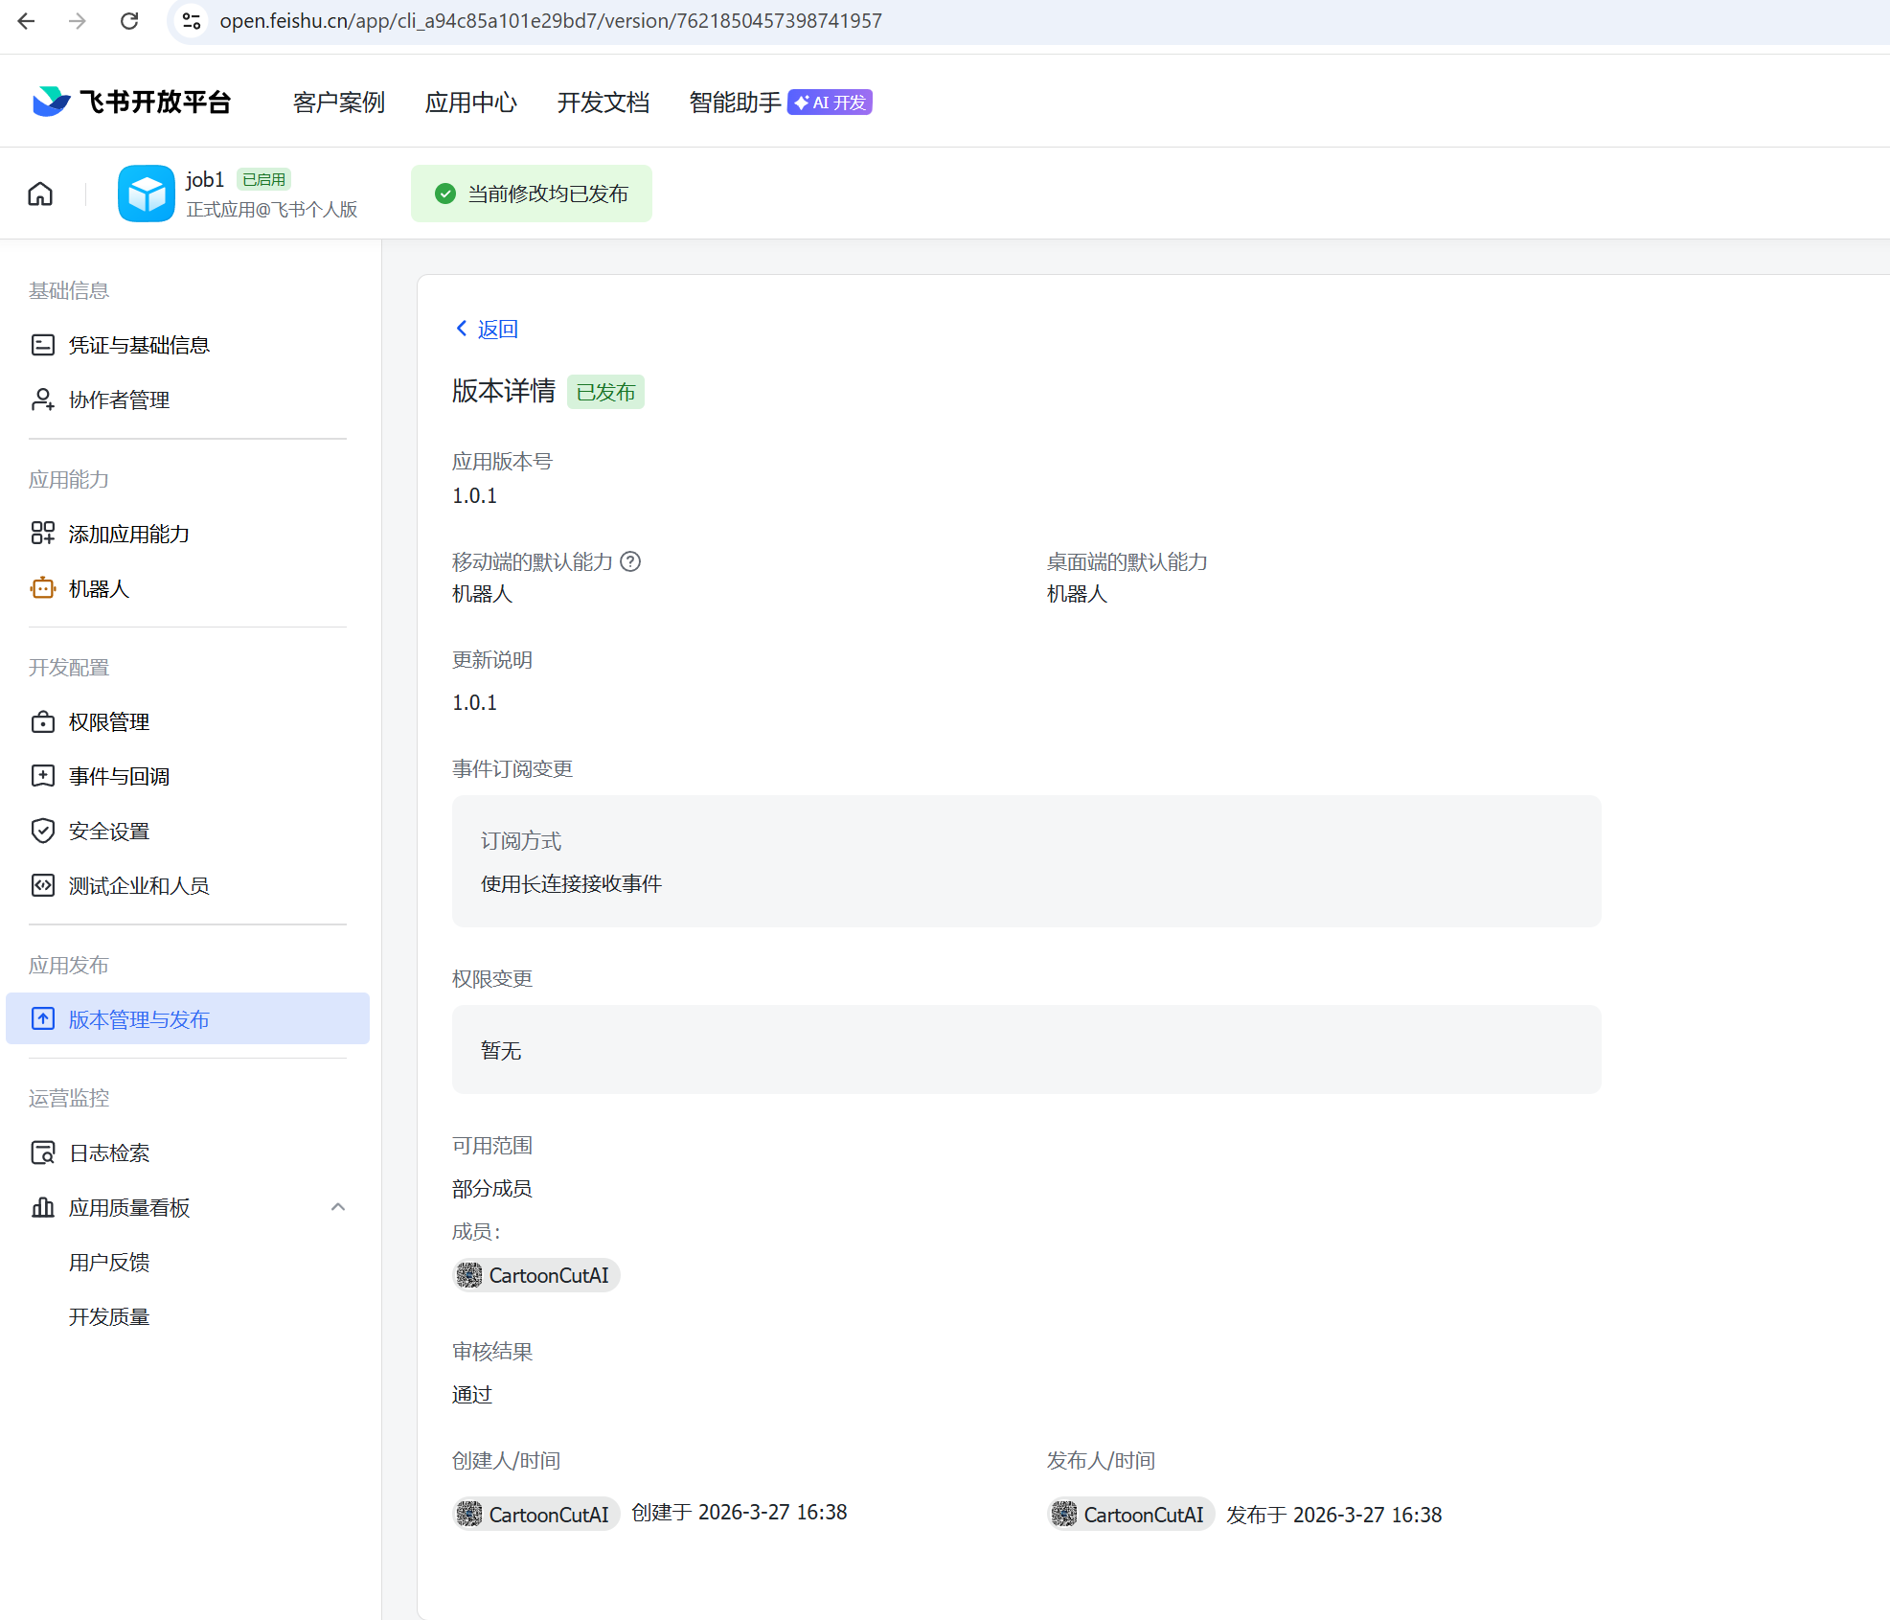Click the 返回 link
This screenshot has width=1890, height=1620.
pyautogui.click(x=497, y=330)
